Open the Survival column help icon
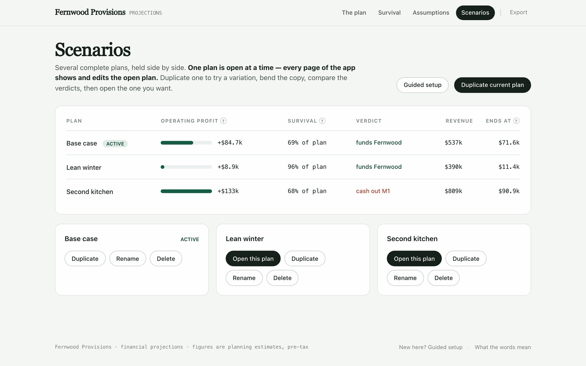The height and width of the screenshot is (366, 586). [x=322, y=121]
